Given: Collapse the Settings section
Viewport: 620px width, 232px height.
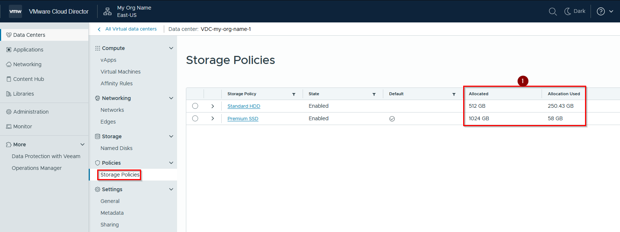Looking at the screenshot, I should pyautogui.click(x=171, y=189).
